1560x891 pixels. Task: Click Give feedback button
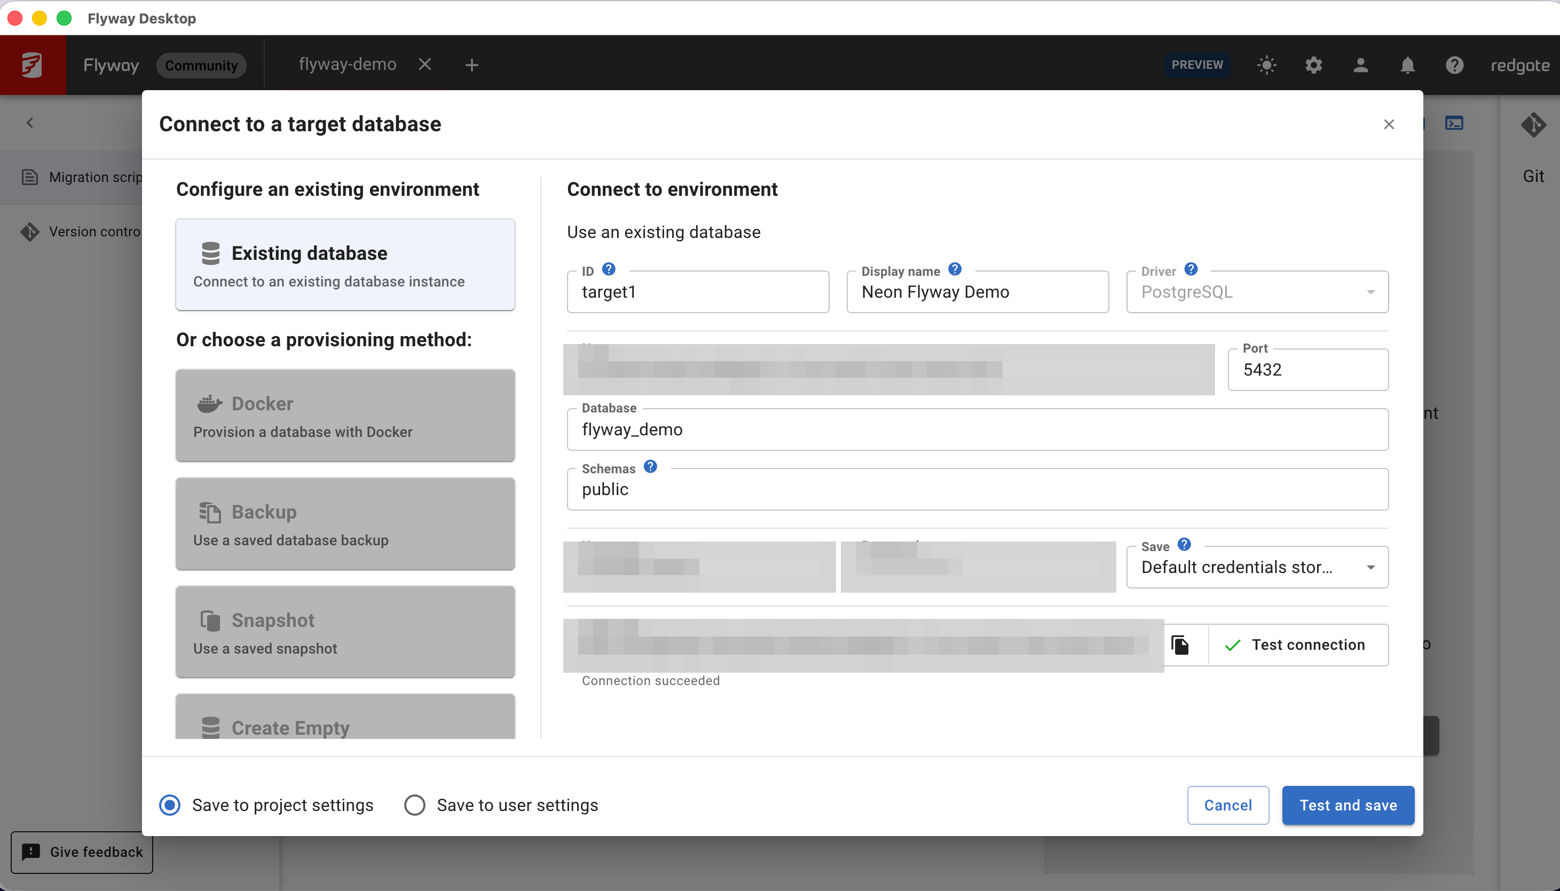click(82, 852)
